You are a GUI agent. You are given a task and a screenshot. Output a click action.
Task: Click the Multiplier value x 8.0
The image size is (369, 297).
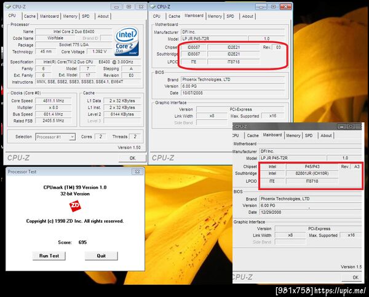[x=54, y=108]
